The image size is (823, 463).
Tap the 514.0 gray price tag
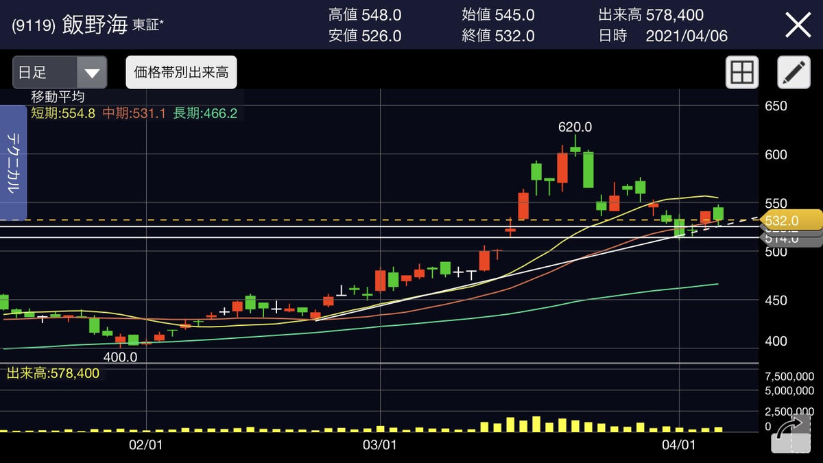tap(790, 239)
